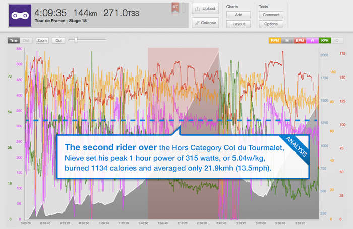Click the red BT bookmark ribbon
This screenshot has height=229, width=353.
click(x=175, y=8)
